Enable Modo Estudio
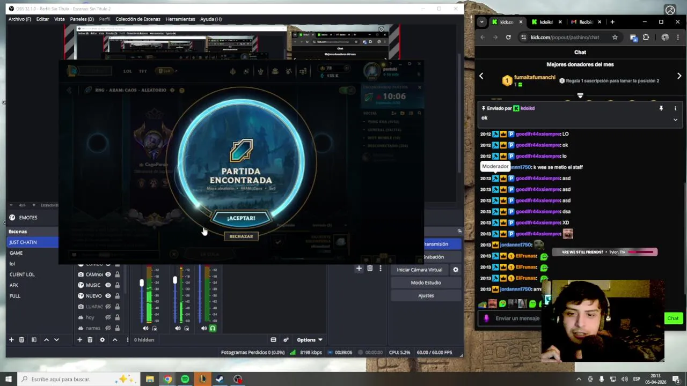This screenshot has width=687, height=386. [x=426, y=283]
